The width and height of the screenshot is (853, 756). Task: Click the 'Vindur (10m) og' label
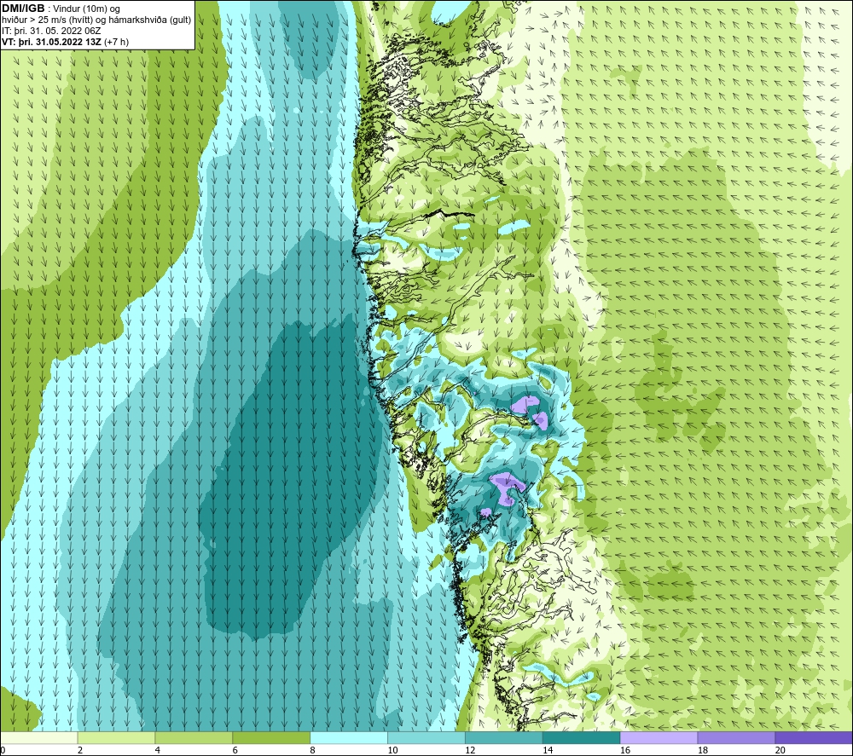[86, 9]
